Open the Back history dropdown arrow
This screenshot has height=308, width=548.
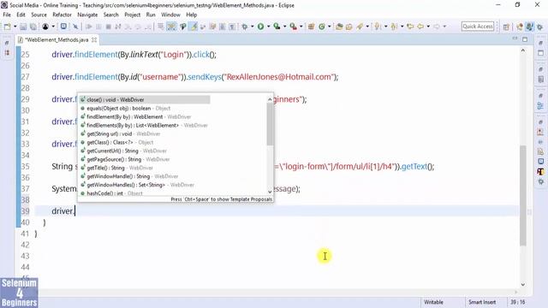click(x=428, y=27)
